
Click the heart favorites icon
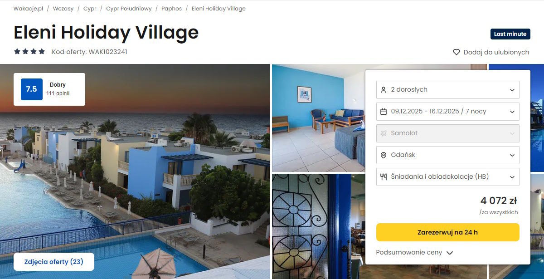click(x=457, y=52)
